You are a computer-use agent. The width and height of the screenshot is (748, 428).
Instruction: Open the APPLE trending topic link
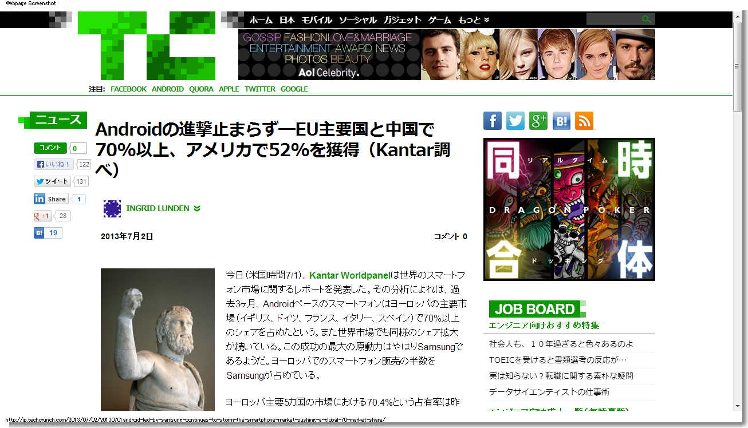(229, 89)
